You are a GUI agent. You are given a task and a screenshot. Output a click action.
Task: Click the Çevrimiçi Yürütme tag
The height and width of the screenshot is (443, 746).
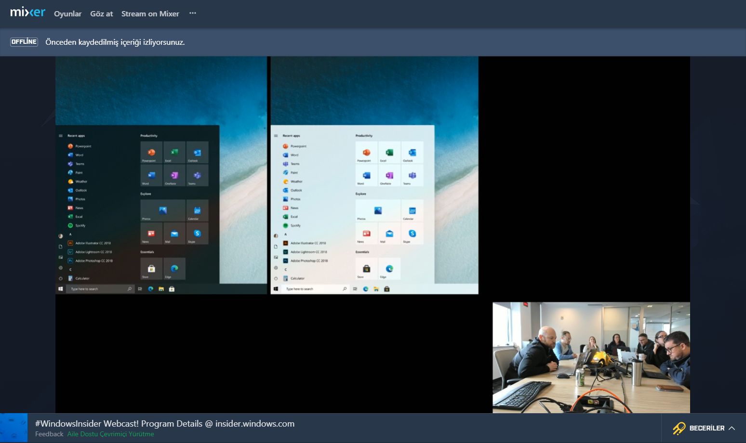tap(127, 434)
